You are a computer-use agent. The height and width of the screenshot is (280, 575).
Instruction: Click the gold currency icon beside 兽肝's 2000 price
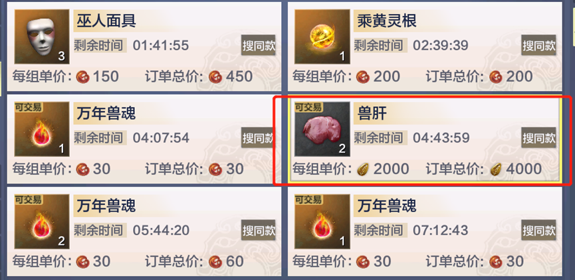pos(363,169)
